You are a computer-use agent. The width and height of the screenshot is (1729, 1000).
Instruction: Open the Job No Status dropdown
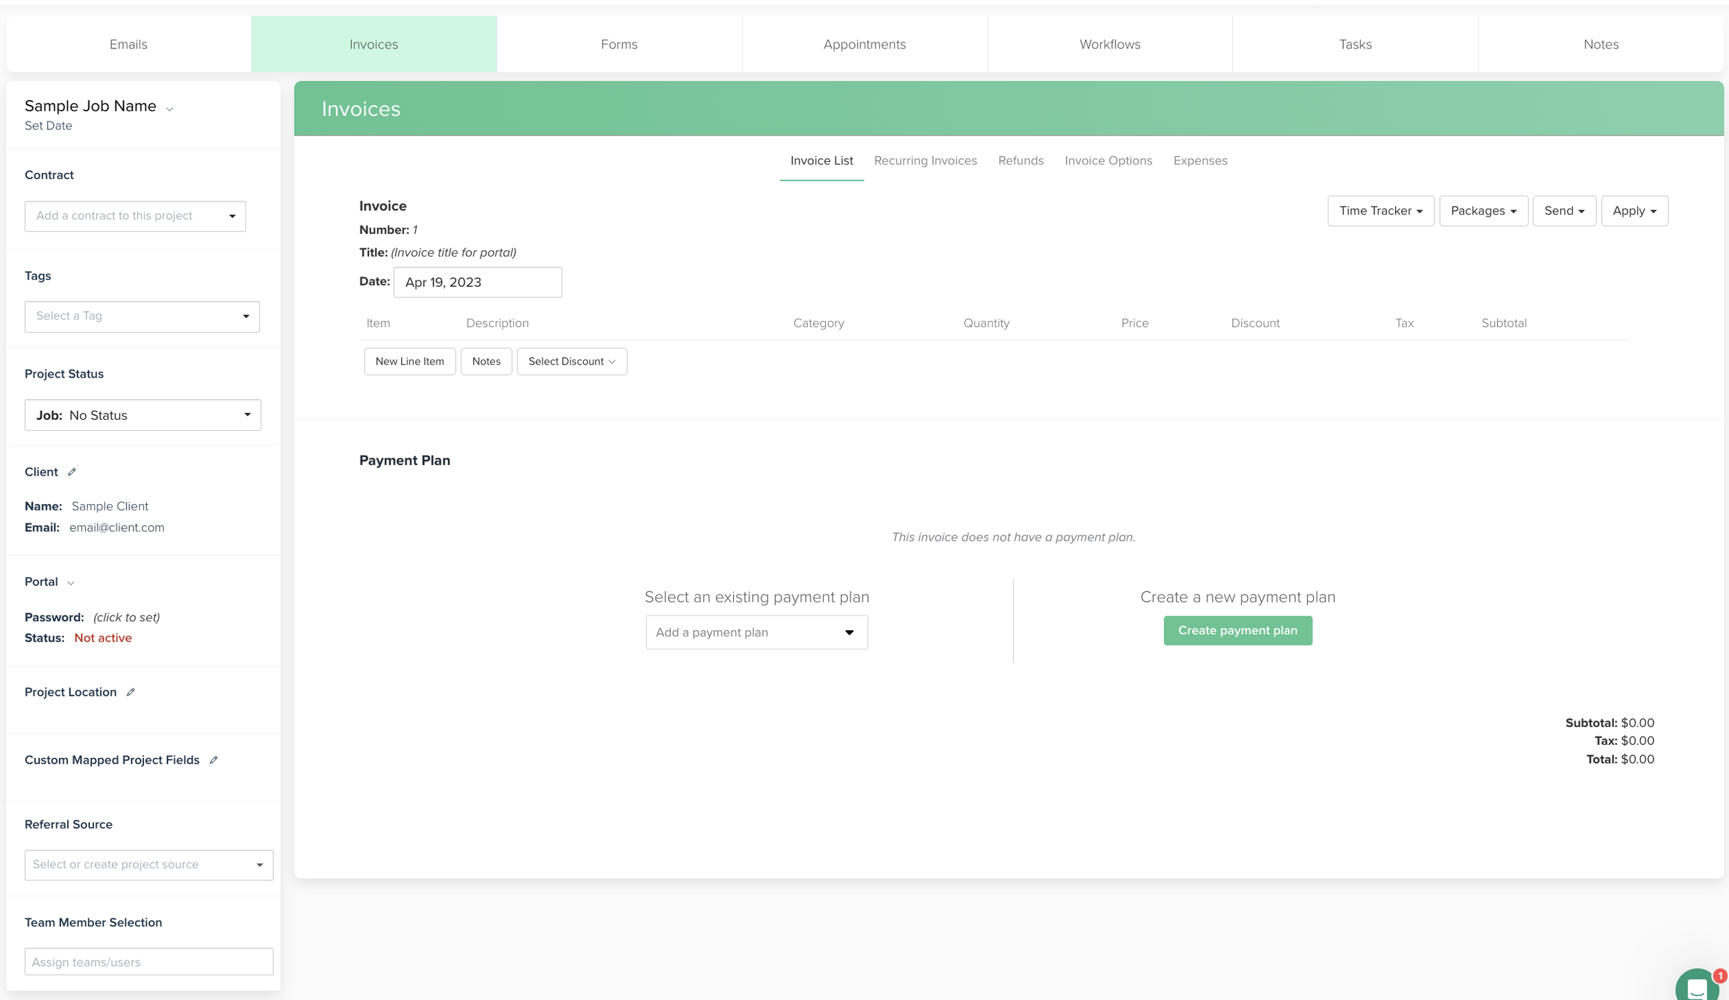142,415
